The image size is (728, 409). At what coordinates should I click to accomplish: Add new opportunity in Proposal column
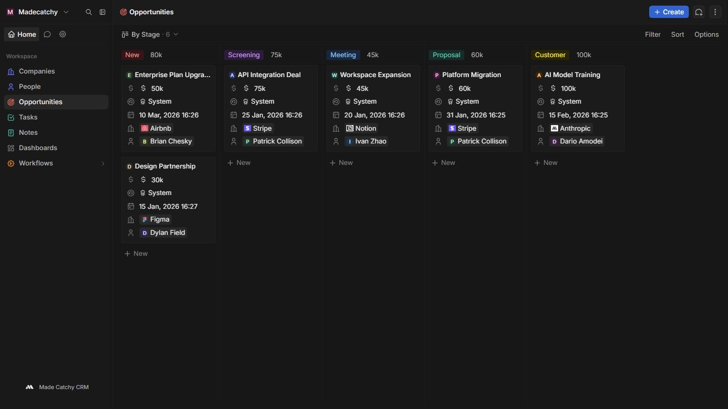click(444, 162)
